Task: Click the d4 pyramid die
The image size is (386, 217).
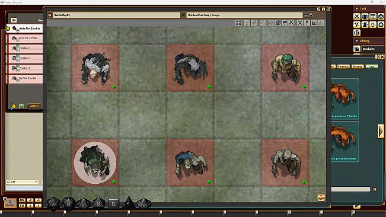Action: [x=129, y=203]
